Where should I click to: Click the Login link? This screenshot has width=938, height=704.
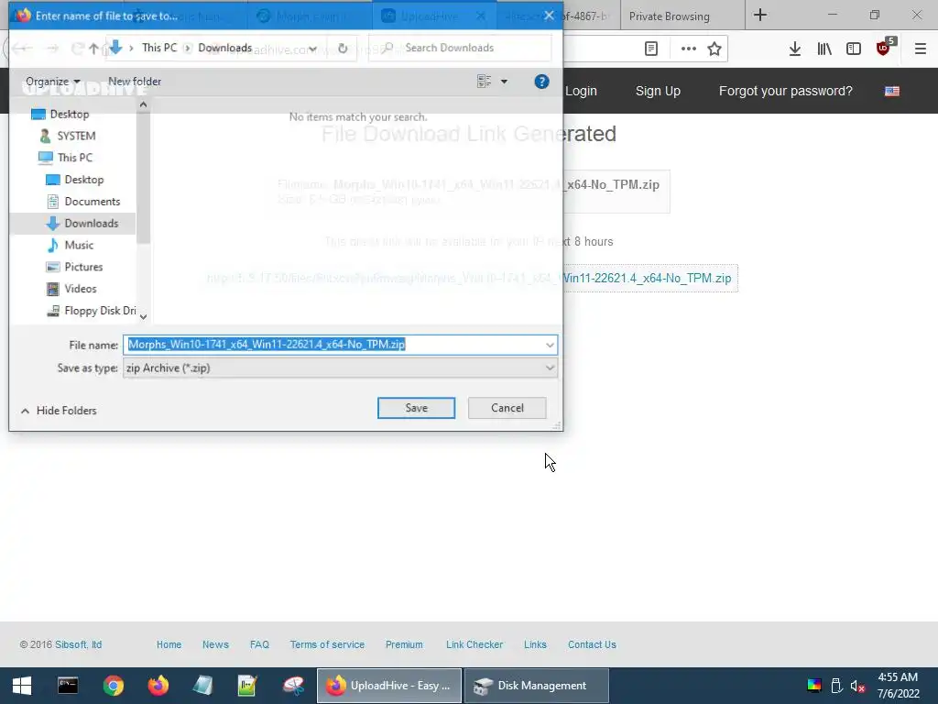coord(581,91)
